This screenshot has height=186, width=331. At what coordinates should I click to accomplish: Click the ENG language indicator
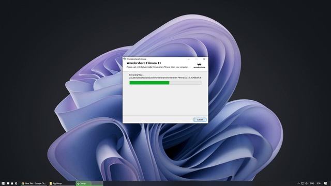(312, 183)
